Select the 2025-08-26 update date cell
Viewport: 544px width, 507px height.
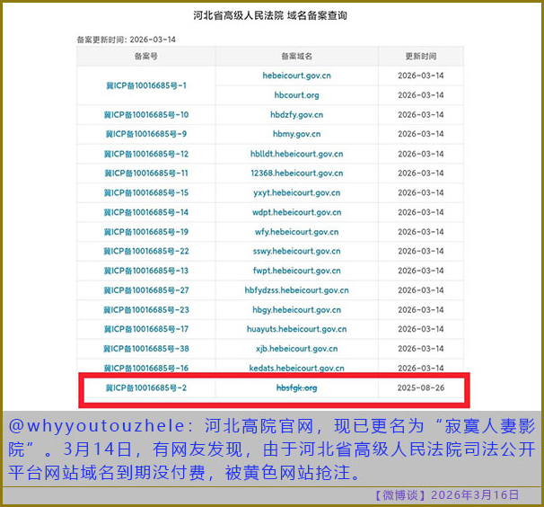(420, 387)
